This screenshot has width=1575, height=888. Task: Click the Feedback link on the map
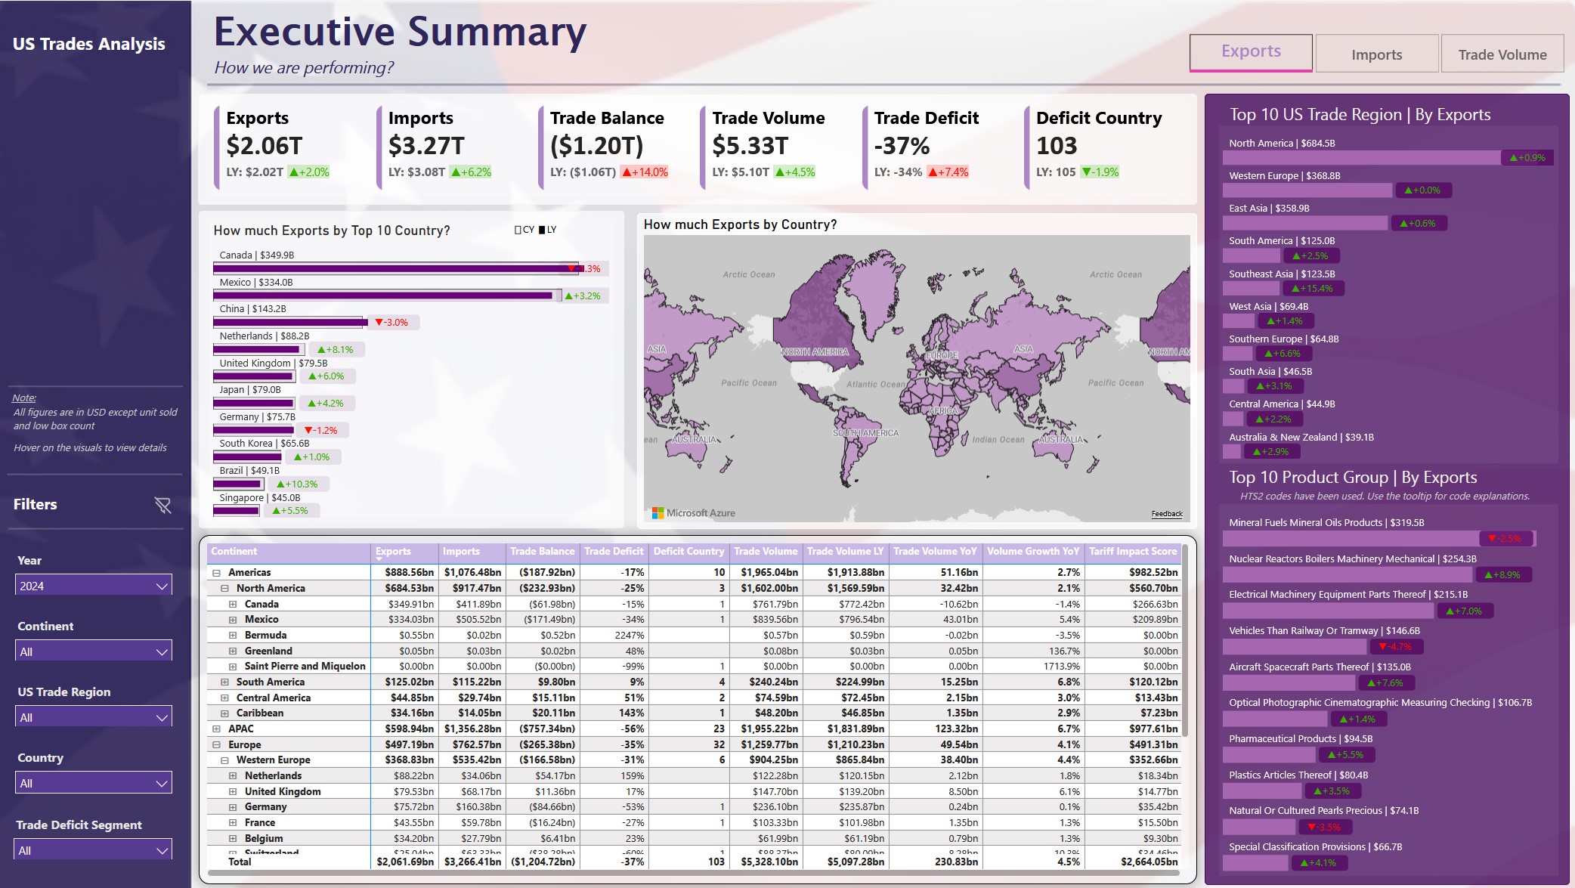(1168, 513)
